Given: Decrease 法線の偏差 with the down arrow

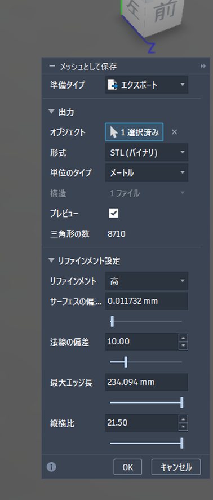Looking at the screenshot, I should 183,346.
